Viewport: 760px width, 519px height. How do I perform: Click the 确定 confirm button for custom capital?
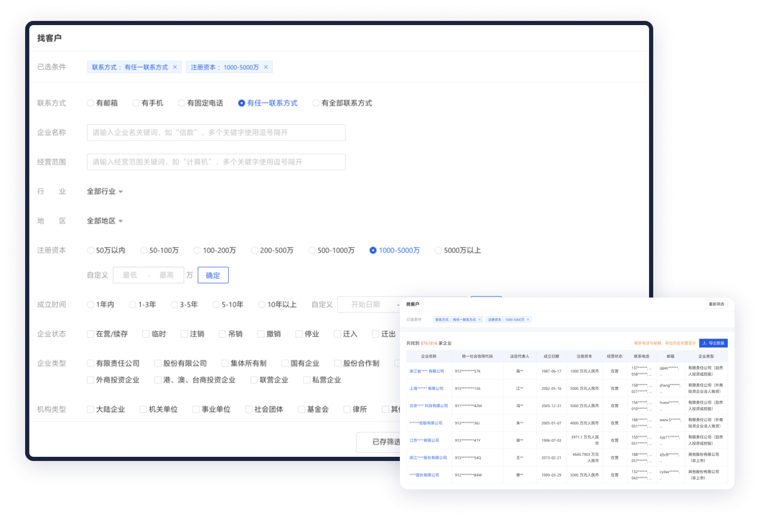213,275
